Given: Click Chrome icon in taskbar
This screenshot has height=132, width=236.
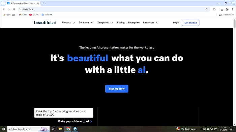Looking at the screenshot, I should point(68,129).
